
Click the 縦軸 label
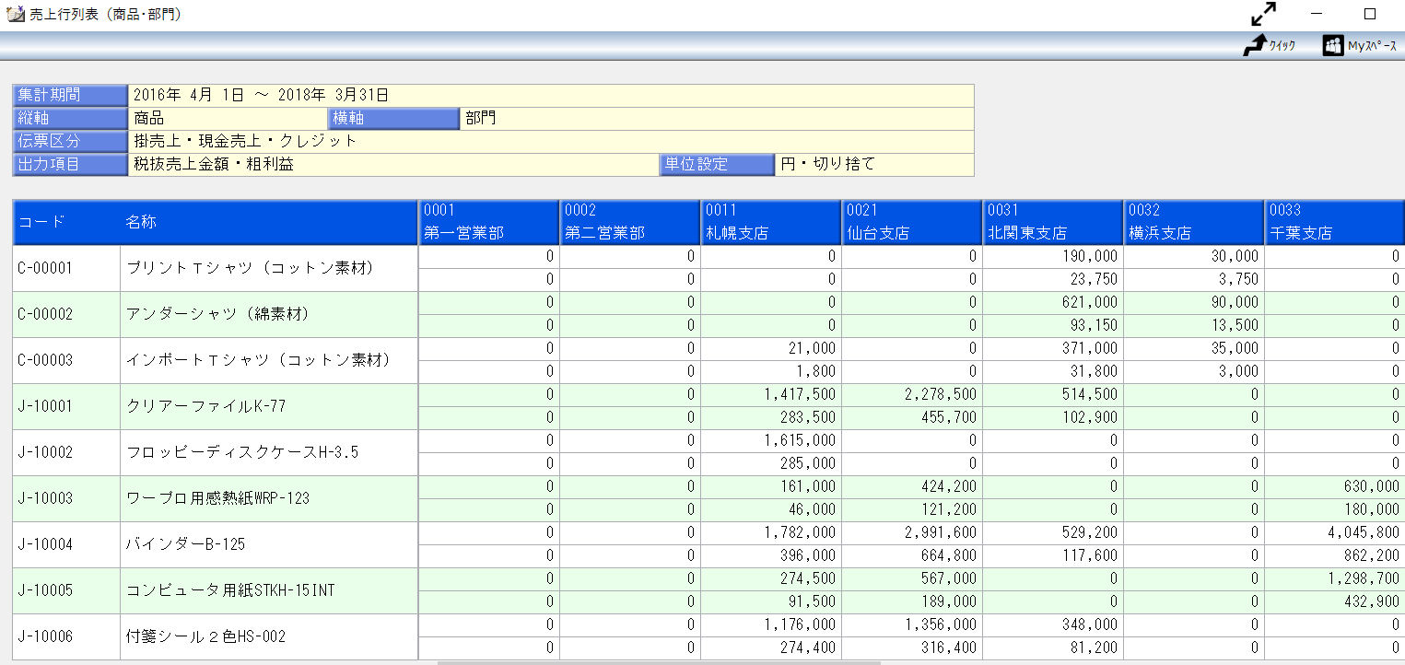70,118
